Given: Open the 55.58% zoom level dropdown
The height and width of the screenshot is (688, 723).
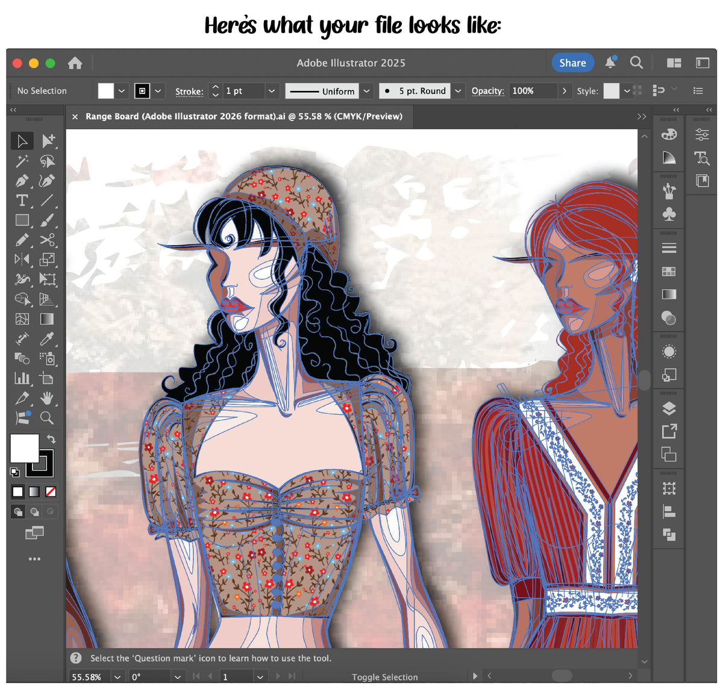Looking at the screenshot, I should pyautogui.click(x=117, y=677).
